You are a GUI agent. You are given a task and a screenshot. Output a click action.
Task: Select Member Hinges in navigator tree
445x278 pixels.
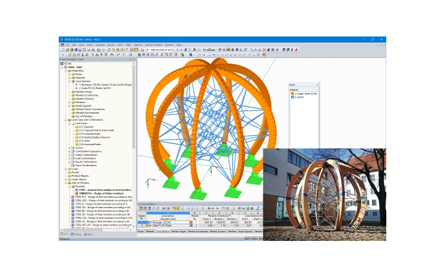click(83, 91)
